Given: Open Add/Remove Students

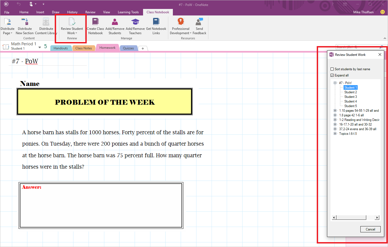Looking at the screenshot, I should point(115,26).
